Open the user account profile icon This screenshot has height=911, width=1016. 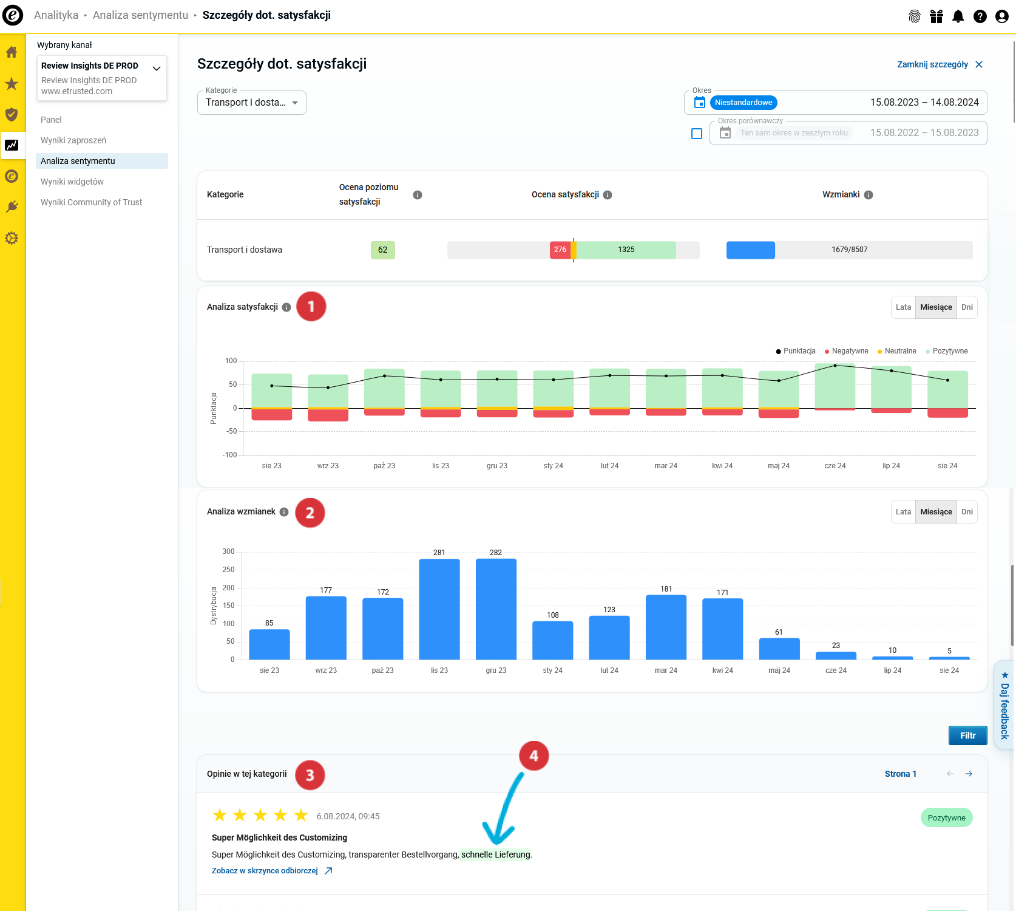point(1002,16)
